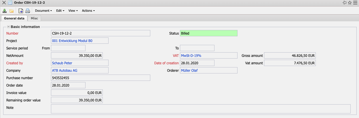
Task: Click the green Billed status field
Action: [208, 33]
